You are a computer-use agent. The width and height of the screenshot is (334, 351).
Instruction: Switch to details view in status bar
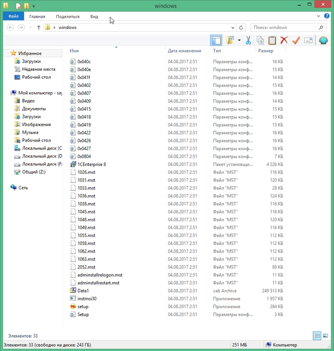pos(317,335)
